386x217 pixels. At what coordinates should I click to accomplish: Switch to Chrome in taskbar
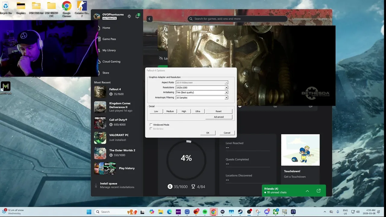214,212
